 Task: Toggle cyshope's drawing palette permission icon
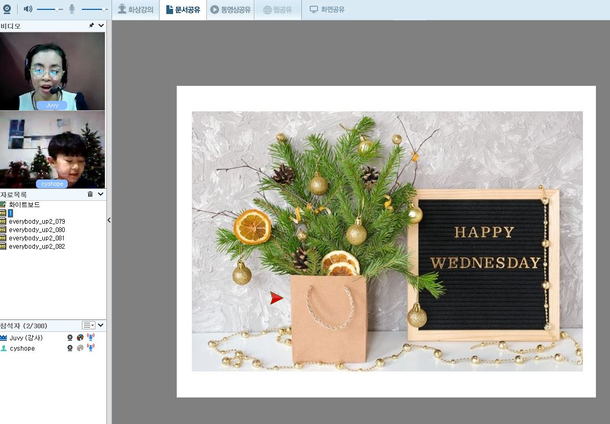coord(80,348)
